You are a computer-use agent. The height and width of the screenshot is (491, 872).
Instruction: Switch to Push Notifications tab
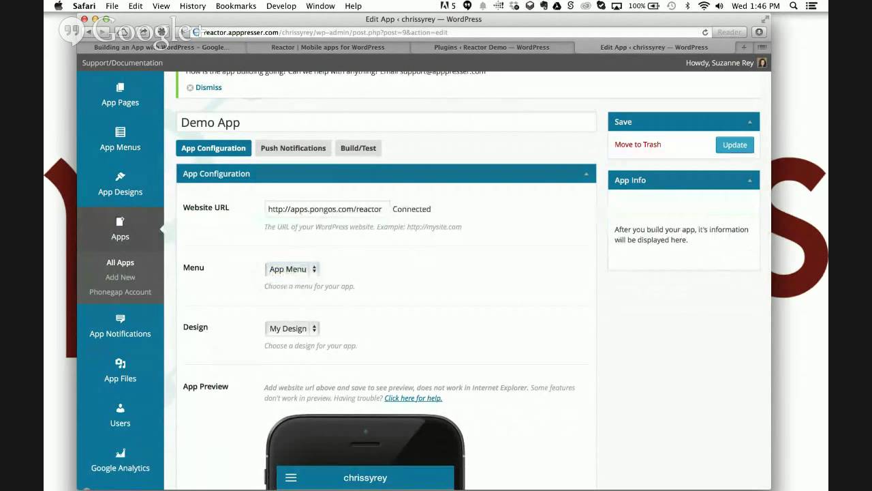click(x=293, y=148)
